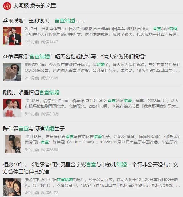Open article 49岁男歌手官宣结婚
The width and height of the screenshot is (183, 197).
pos(74,57)
